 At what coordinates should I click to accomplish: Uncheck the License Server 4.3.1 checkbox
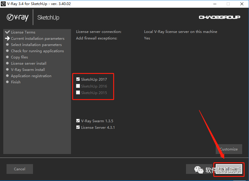point(78,127)
